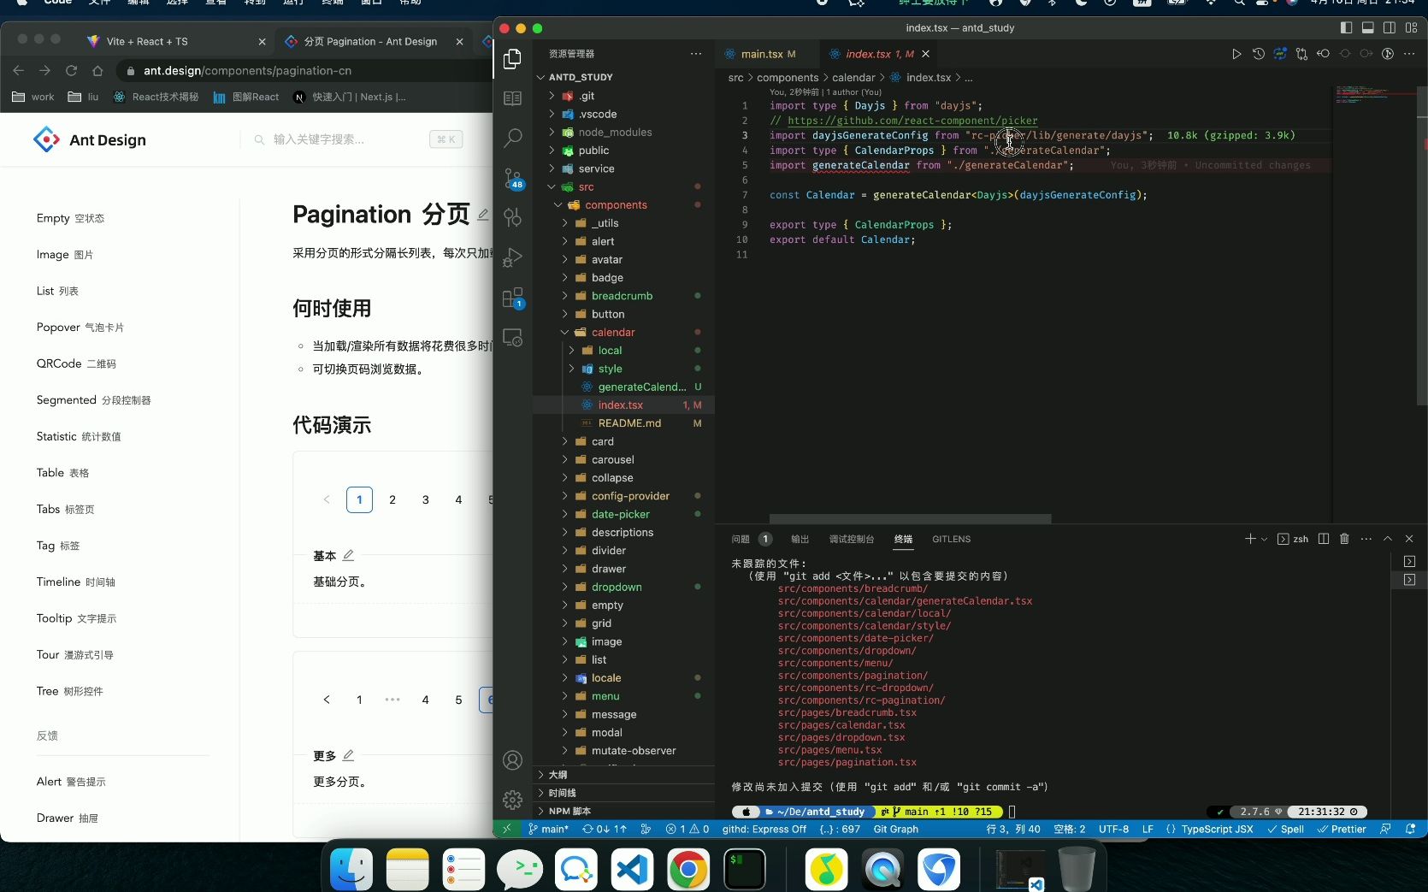Select page 2 in the basic pagination demo
Image resolution: width=1428 pixels, height=892 pixels.
(392, 499)
